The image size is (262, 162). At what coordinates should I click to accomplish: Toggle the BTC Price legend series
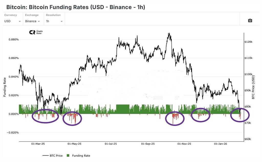coord(53,156)
